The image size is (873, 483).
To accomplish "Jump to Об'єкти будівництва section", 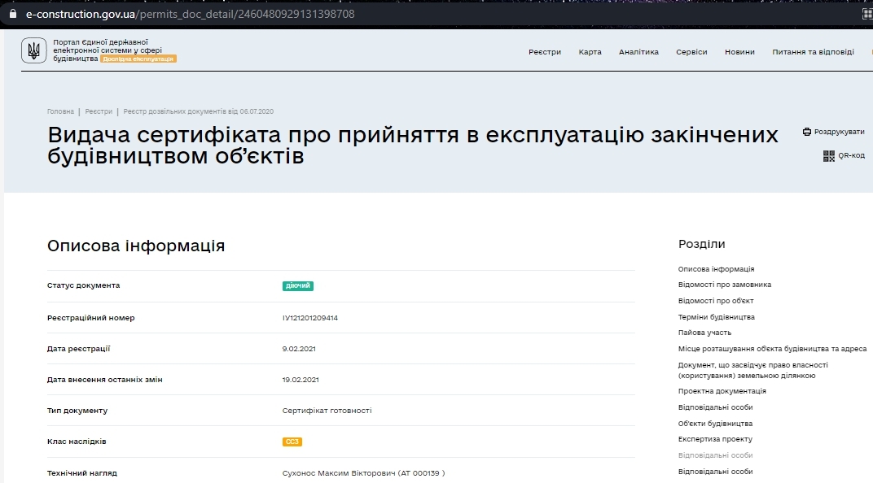I will point(715,424).
